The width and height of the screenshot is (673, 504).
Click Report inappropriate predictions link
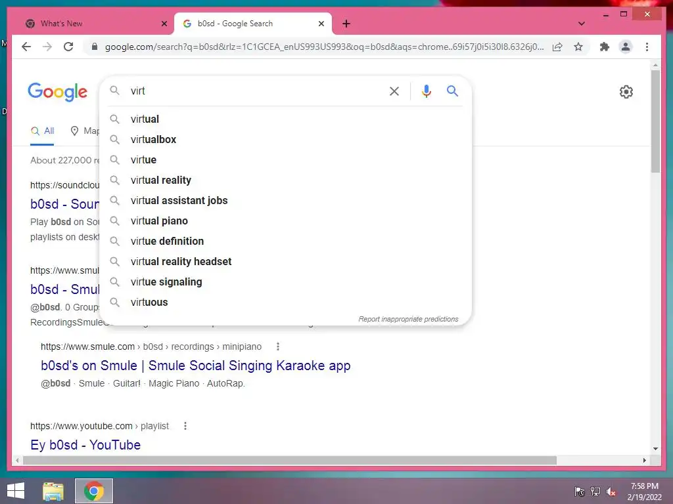pyautogui.click(x=408, y=320)
